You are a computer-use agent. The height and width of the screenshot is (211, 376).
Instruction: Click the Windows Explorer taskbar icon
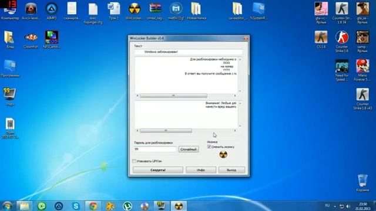click(x=24, y=206)
